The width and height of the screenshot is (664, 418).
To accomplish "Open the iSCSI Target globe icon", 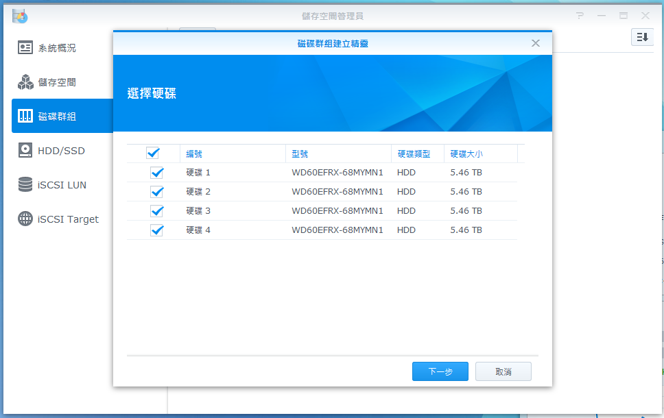I will tap(25, 219).
